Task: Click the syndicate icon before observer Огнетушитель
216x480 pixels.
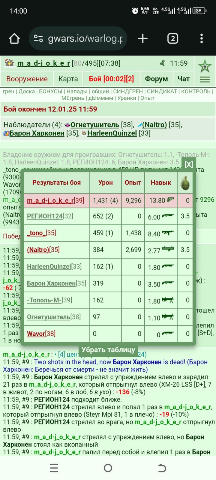Action: coord(67,125)
